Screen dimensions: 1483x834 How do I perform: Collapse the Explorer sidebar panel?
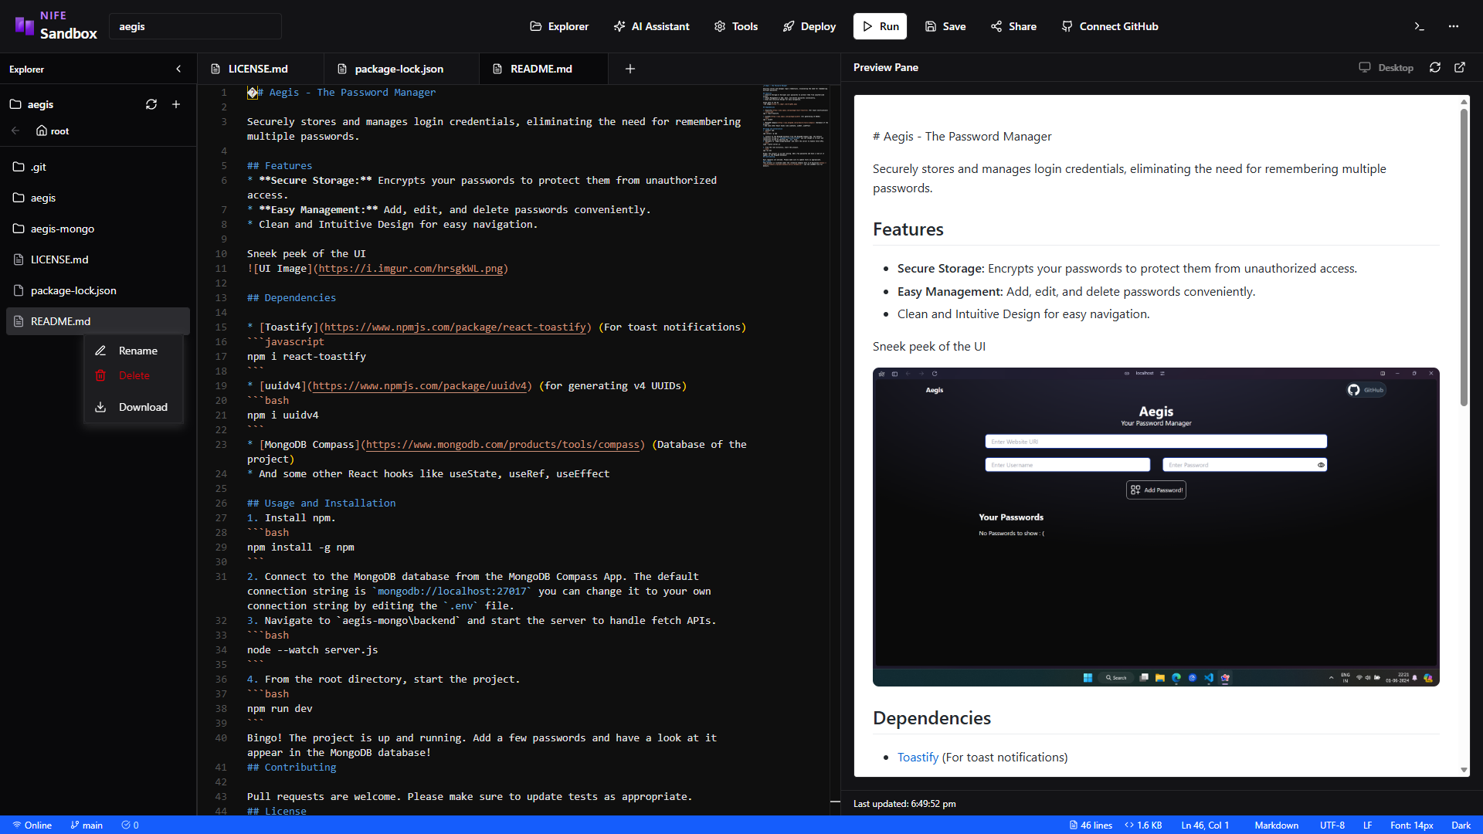click(178, 69)
